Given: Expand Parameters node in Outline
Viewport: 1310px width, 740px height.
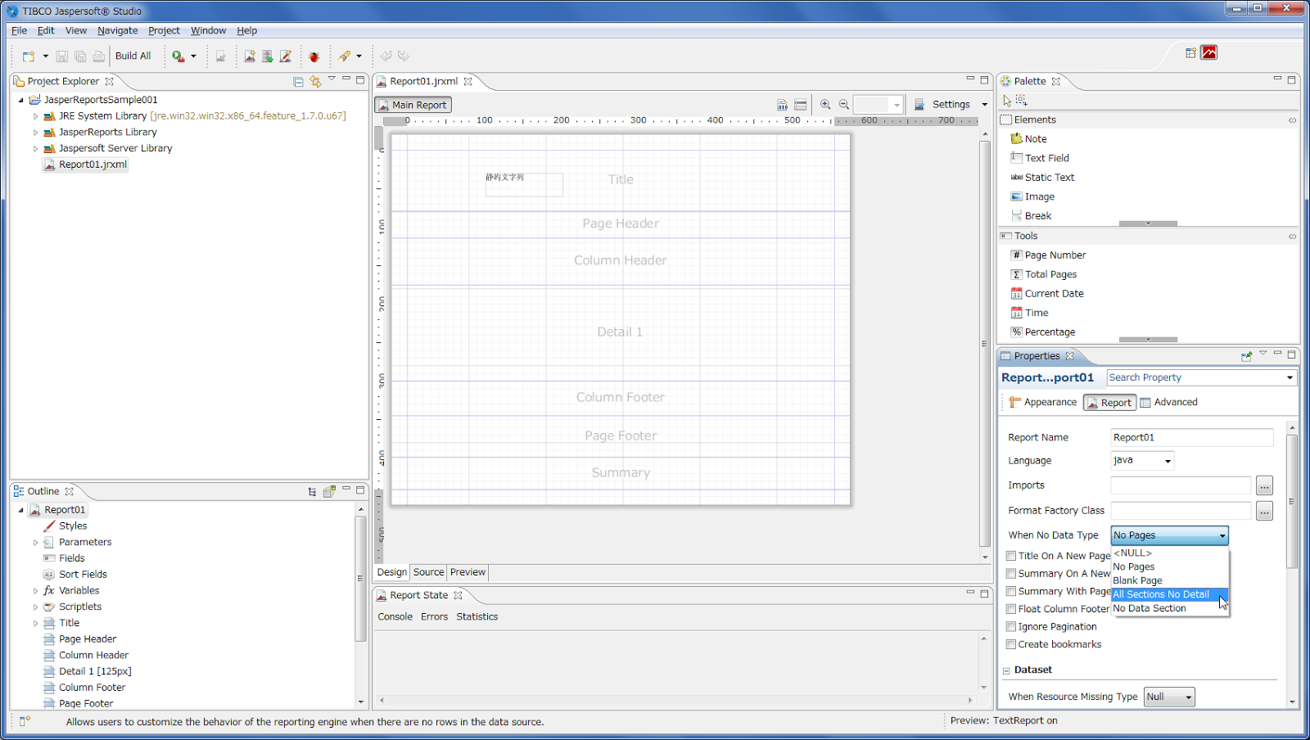Looking at the screenshot, I should tap(35, 543).
